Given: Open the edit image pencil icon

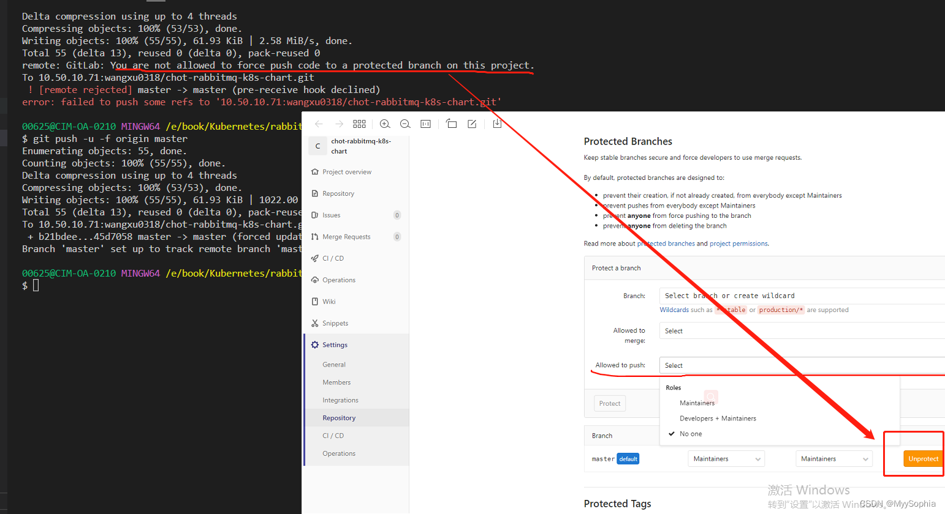Looking at the screenshot, I should (x=472, y=124).
